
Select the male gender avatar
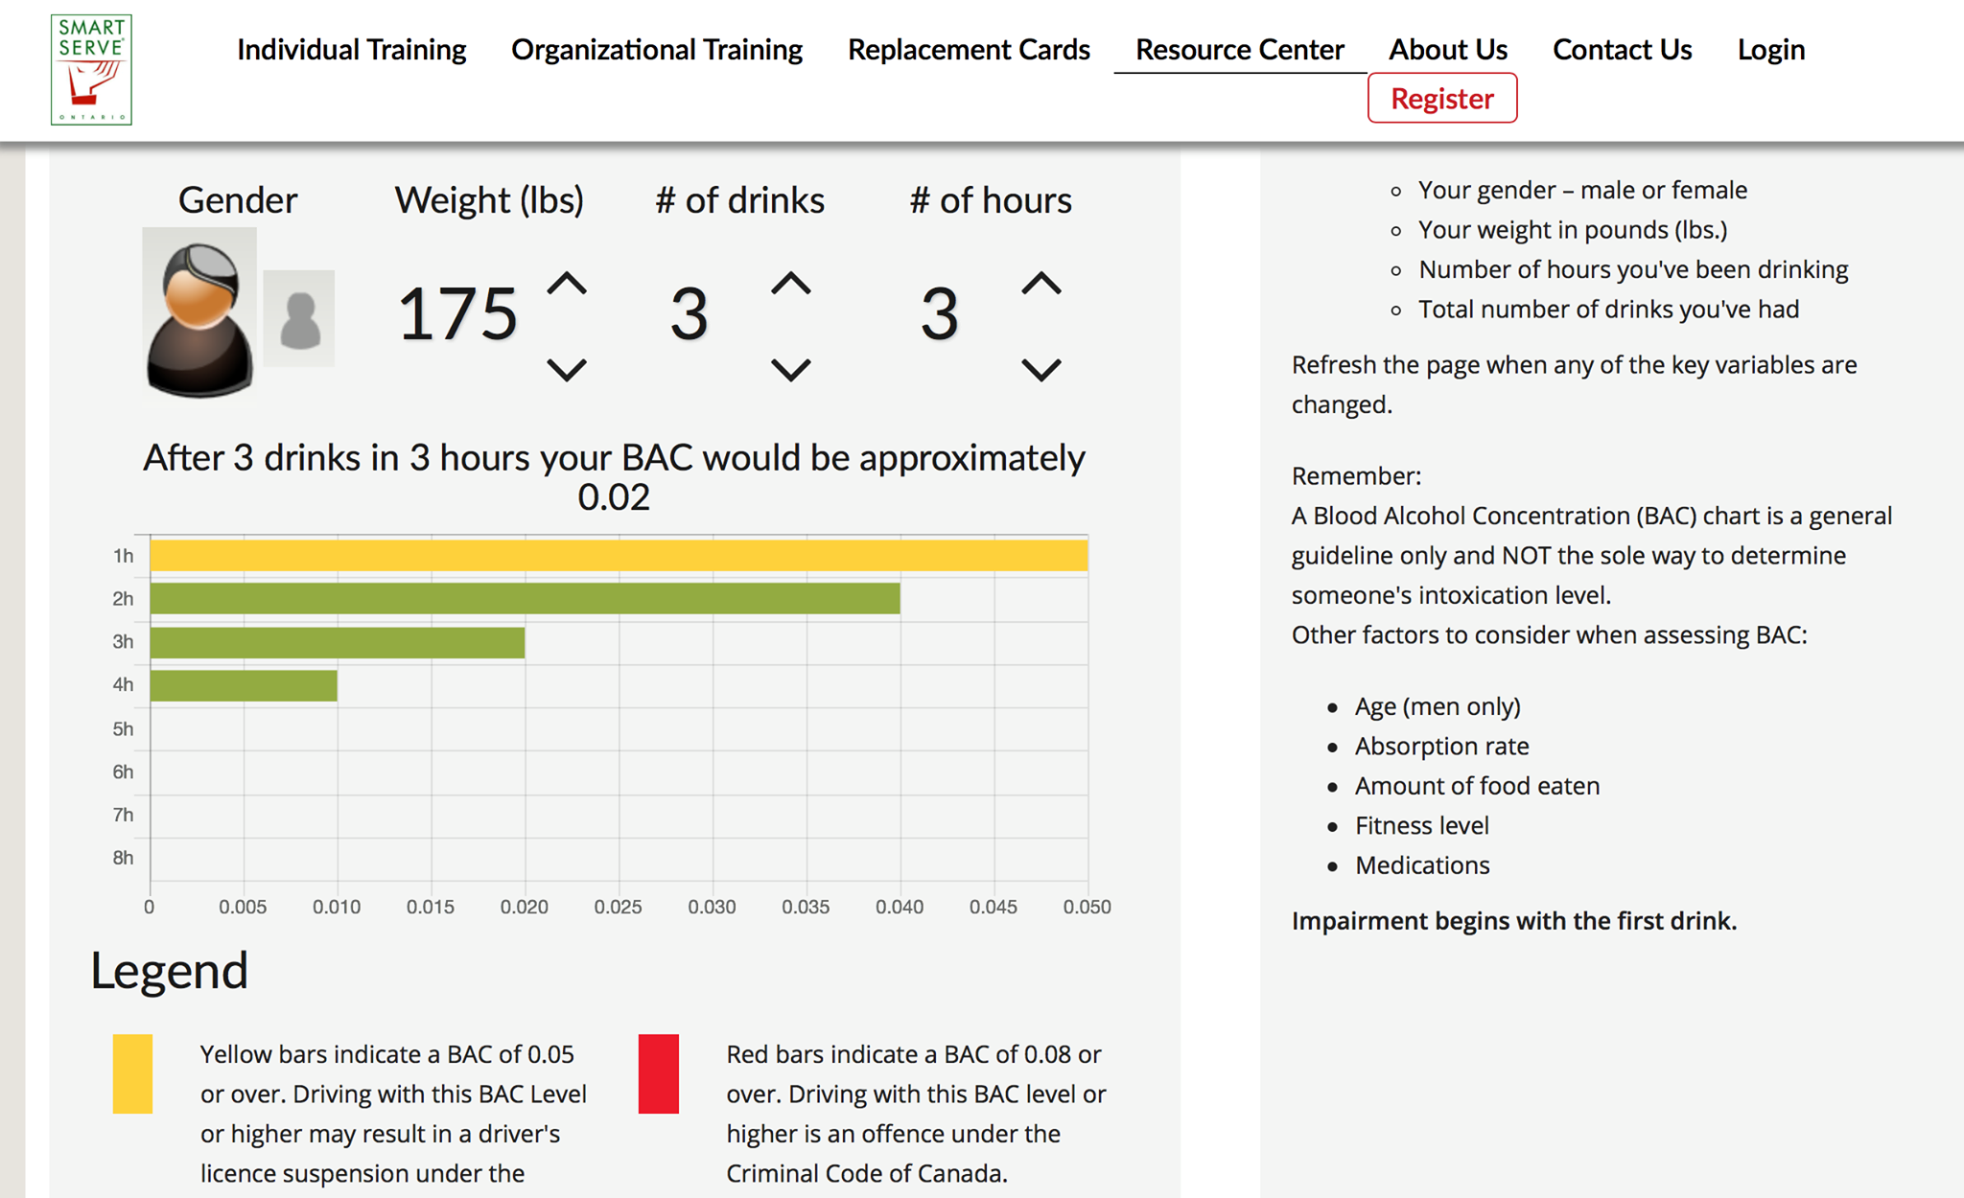(199, 313)
